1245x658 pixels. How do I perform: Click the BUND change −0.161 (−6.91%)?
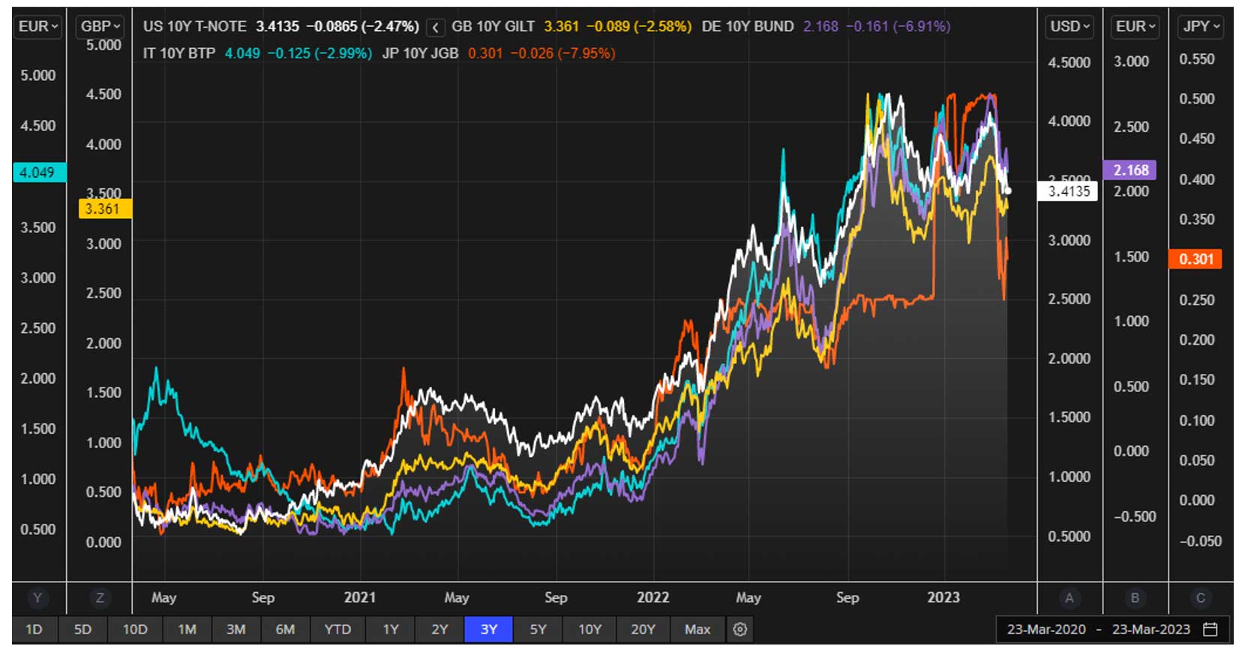point(898,26)
